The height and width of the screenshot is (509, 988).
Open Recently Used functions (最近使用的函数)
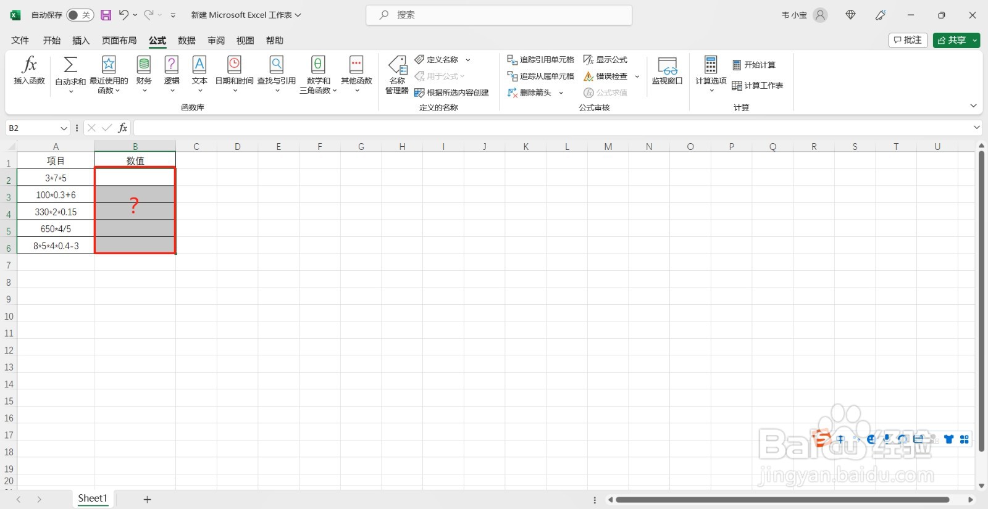click(109, 74)
